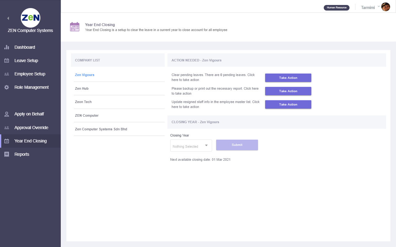Screen dimensions: 396x247
Task: Click the Role Management gear icon
Action: coord(7,87)
